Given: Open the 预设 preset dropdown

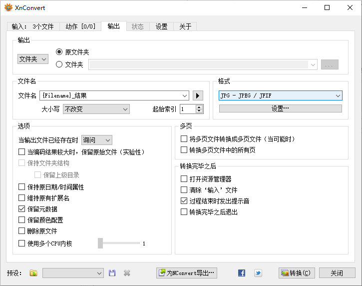Looking at the screenshot, I should pos(73,273).
